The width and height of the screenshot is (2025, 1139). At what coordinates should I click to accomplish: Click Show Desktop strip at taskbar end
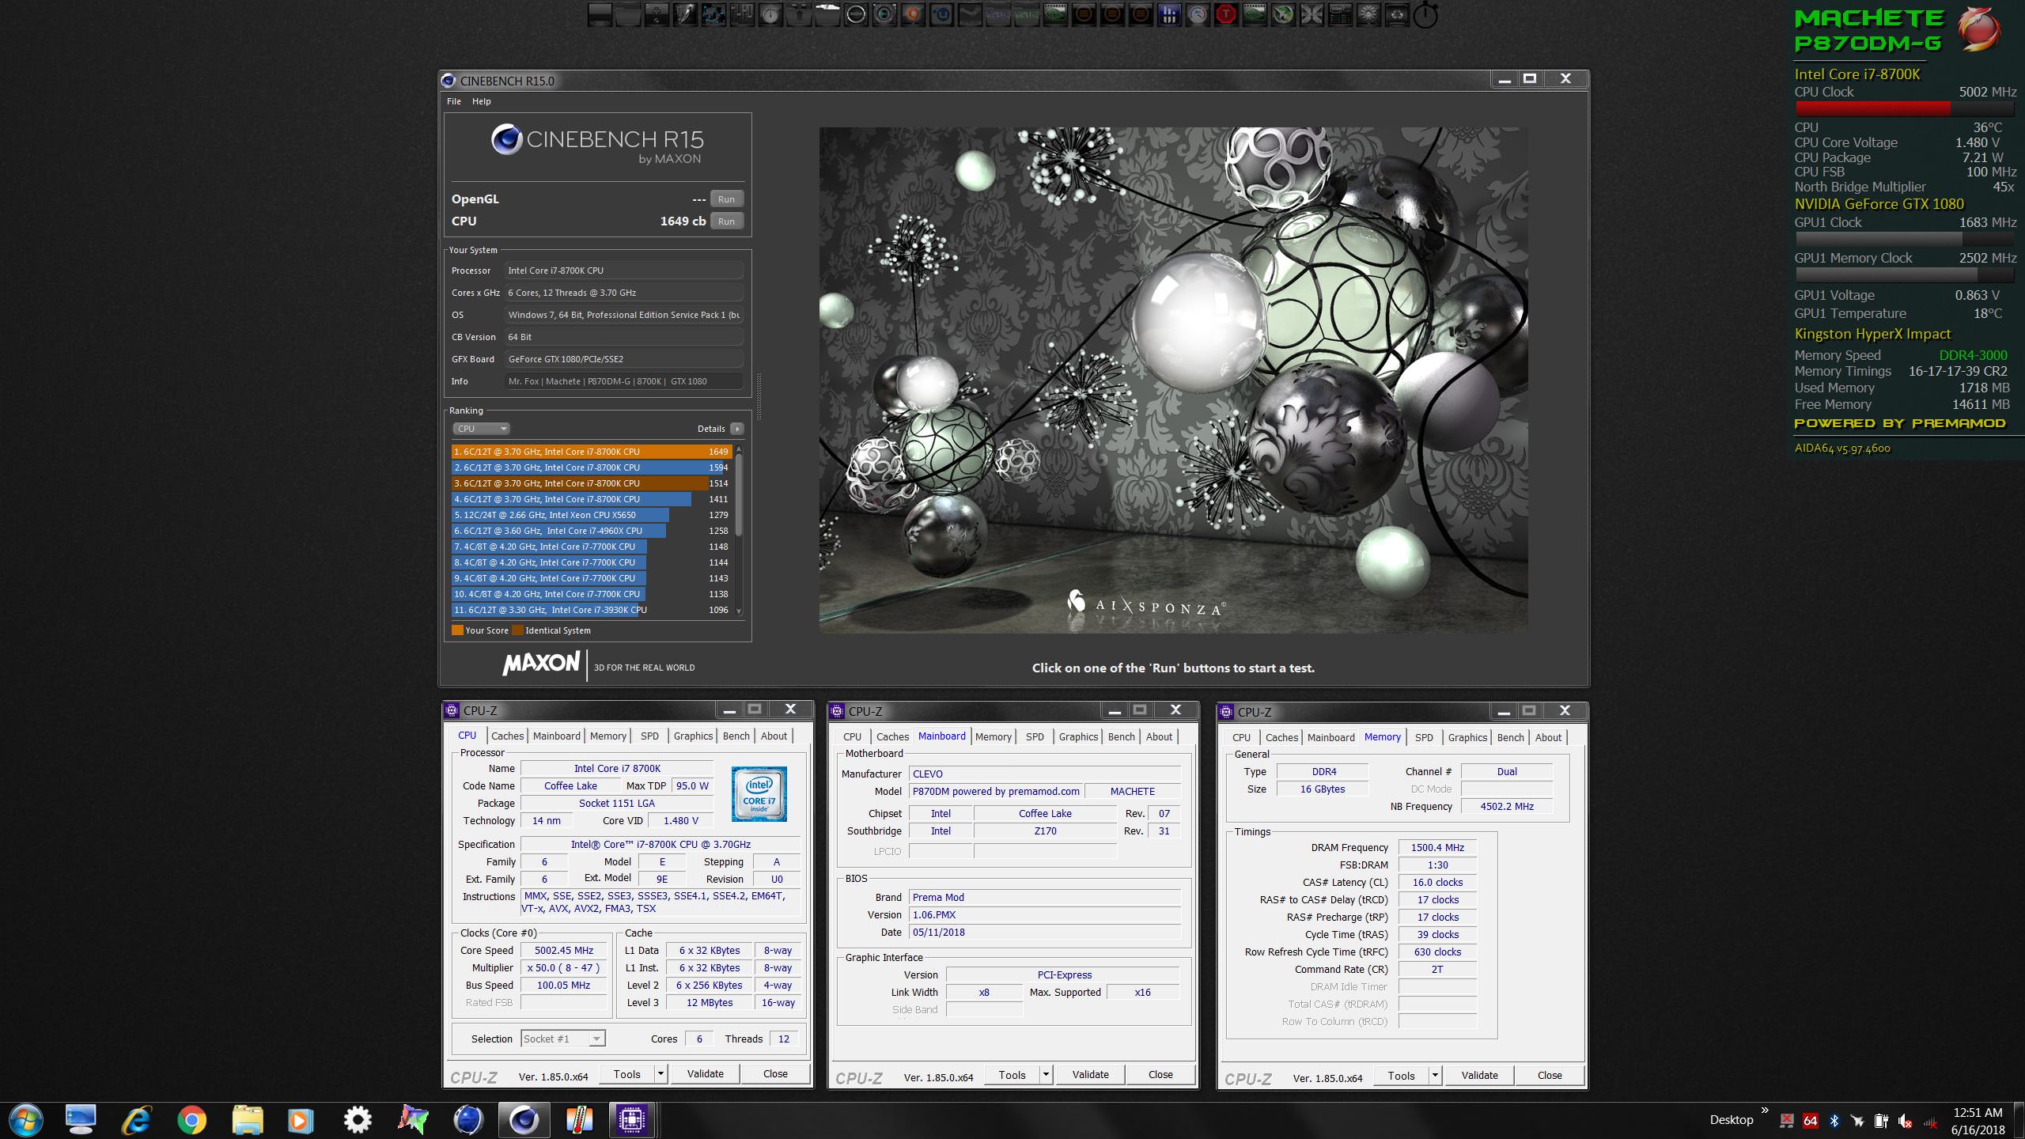click(x=2020, y=1120)
